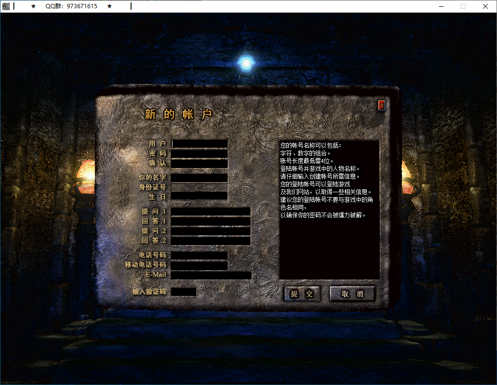The height and width of the screenshot is (385, 497).
Task: Click the game application icon in the title bar
Action: (x=6, y=6)
